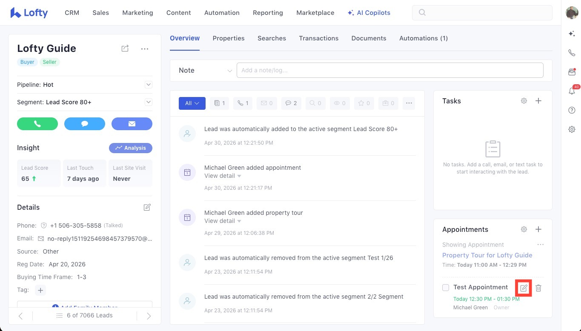
Task: Click the Lofty logo
Action: [x=29, y=13]
